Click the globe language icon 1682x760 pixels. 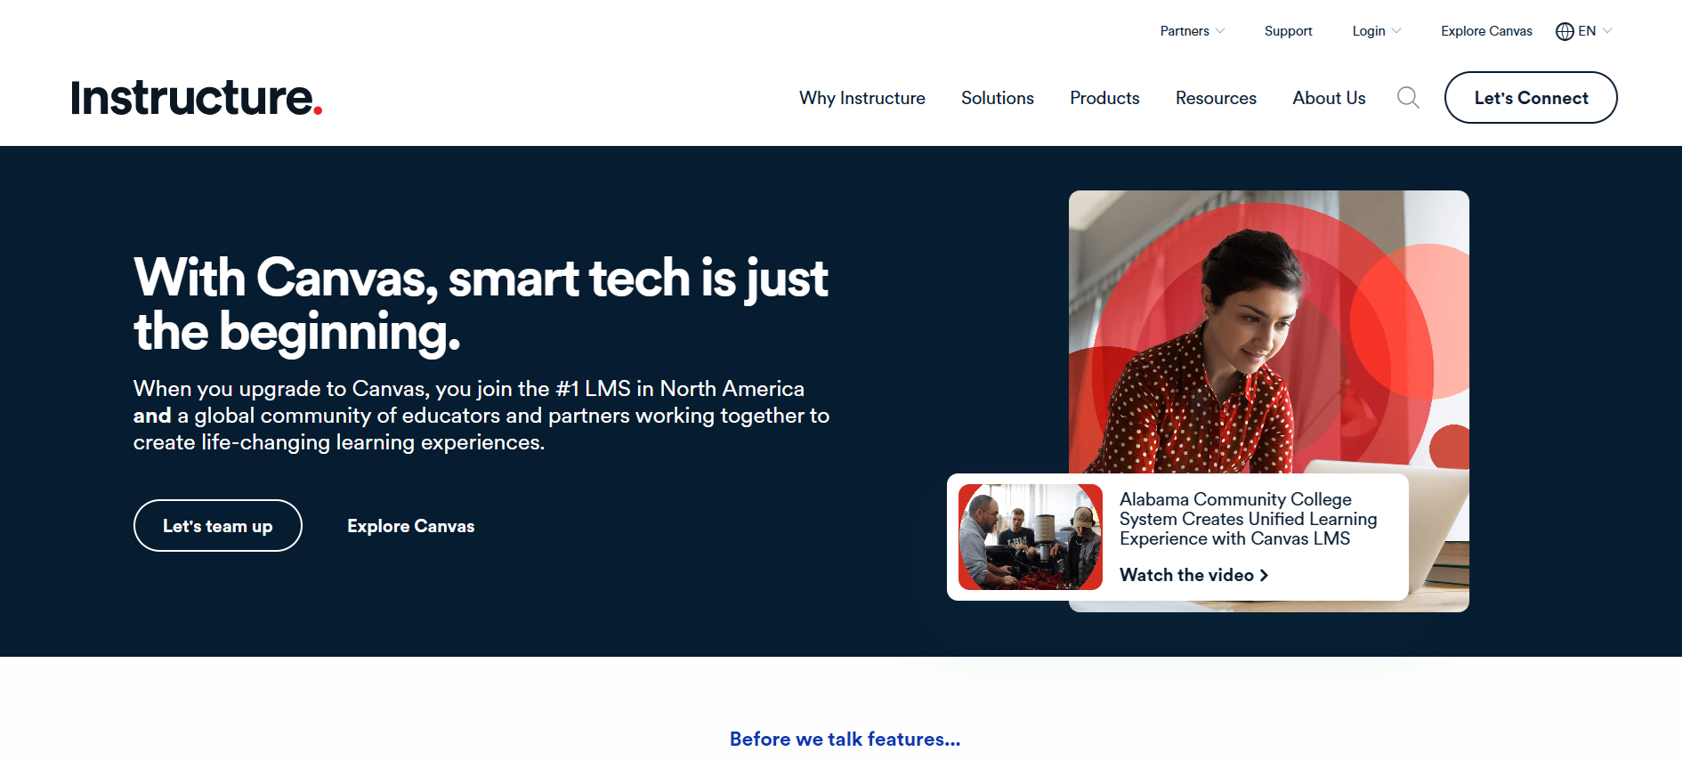tap(1565, 31)
